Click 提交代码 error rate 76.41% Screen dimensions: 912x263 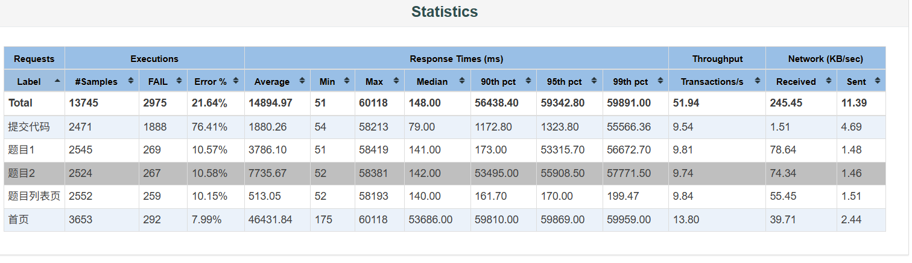point(209,127)
